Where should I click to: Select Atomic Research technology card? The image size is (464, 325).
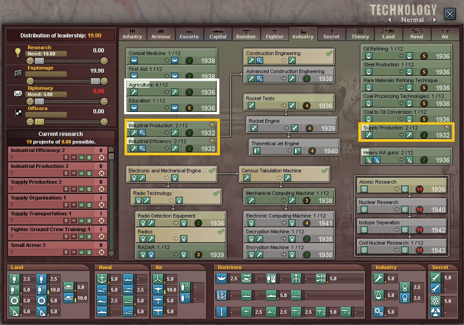point(402,186)
